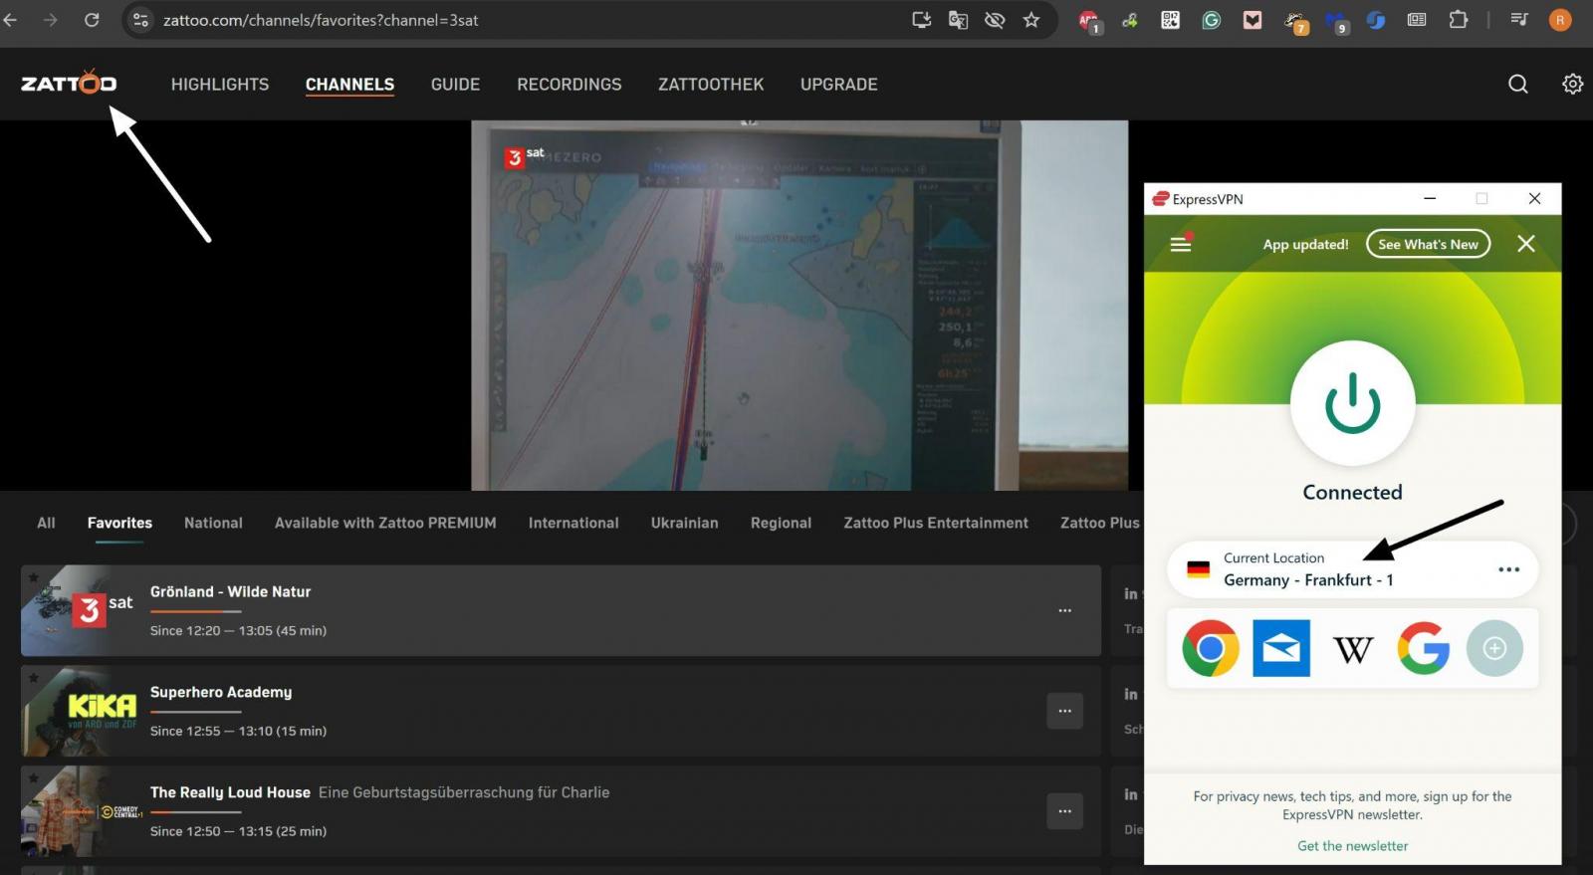
Task: Expand more options for Superhero Academy
Action: tap(1064, 711)
